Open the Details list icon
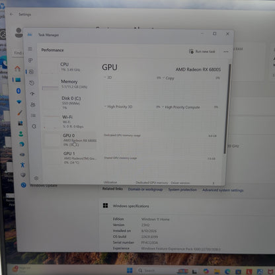The width and height of the screenshot is (275, 275). (x=33, y=116)
